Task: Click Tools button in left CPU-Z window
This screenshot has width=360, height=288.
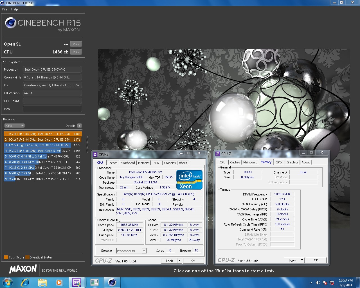Action: click(x=169, y=261)
